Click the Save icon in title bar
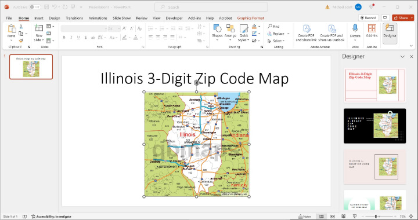The width and height of the screenshot is (418, 220). click(46, 7)
